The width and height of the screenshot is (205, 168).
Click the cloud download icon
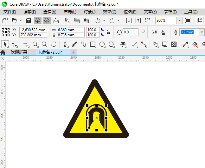click(38, 20)
